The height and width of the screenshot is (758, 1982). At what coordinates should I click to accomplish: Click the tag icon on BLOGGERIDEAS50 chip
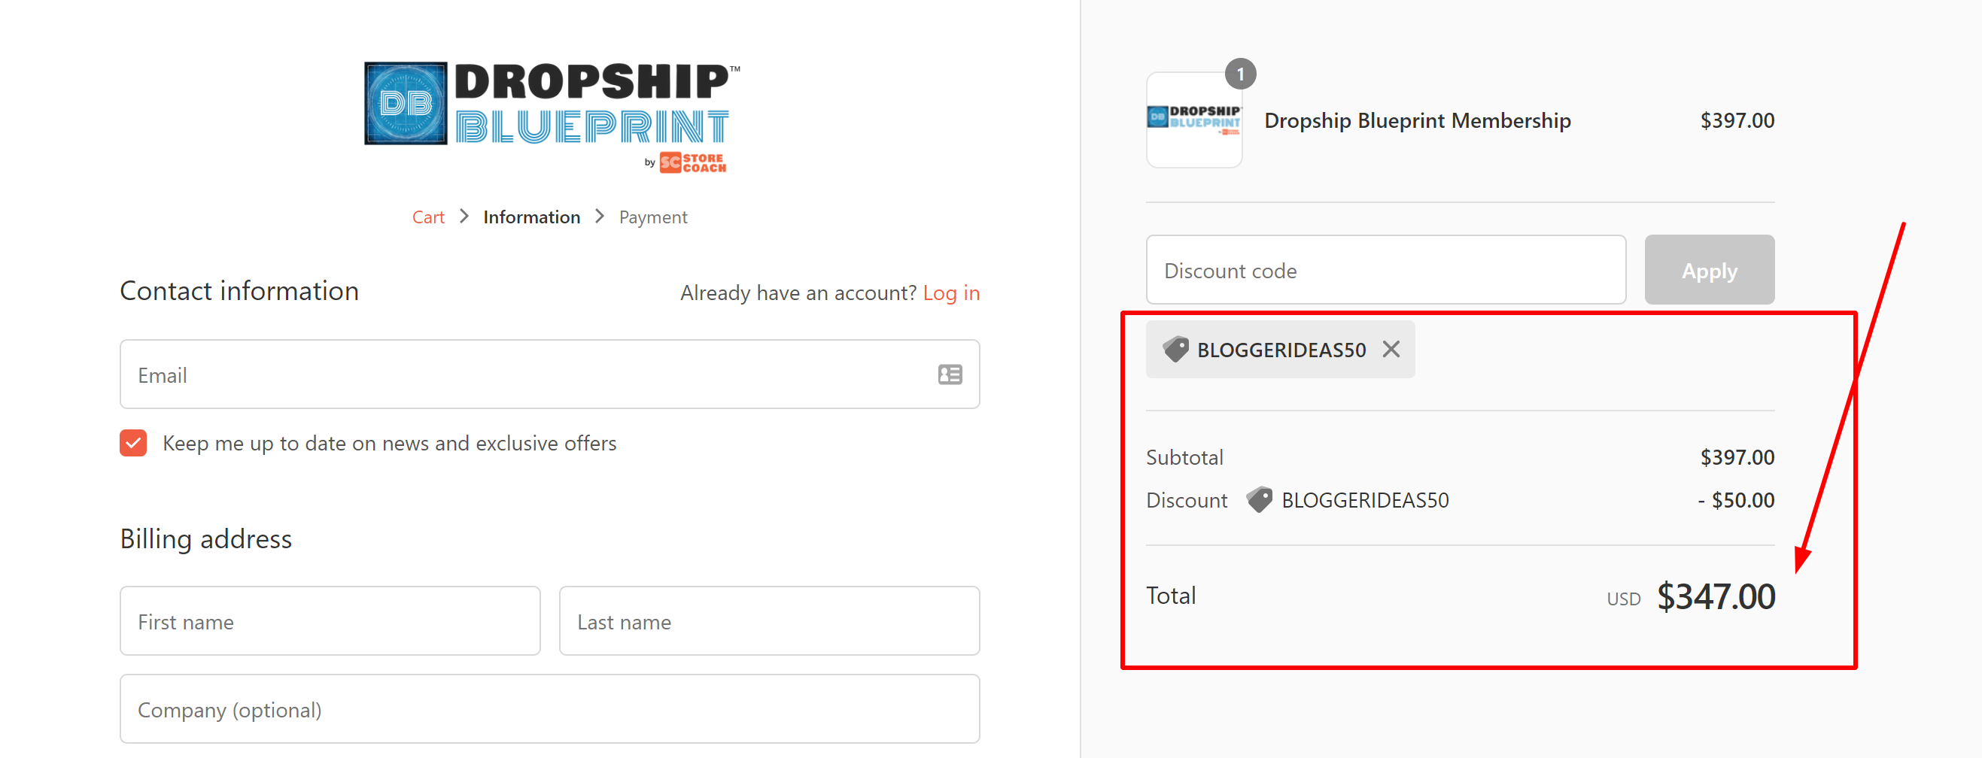pos(1175,349)
